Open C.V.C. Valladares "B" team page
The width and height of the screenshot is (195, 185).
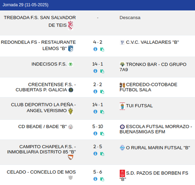152,42
